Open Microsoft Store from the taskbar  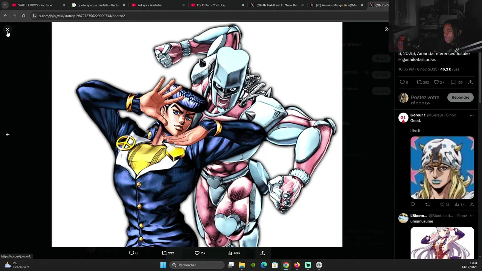click(x=275, y=265)
